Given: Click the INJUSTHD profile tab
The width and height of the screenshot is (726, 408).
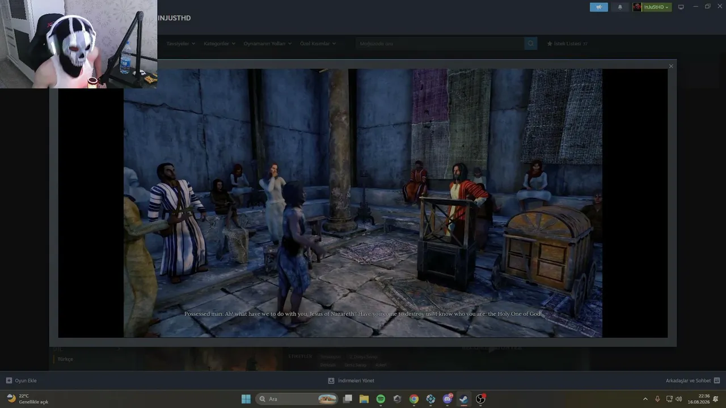Looking at the screenshot, I should 174,18.
